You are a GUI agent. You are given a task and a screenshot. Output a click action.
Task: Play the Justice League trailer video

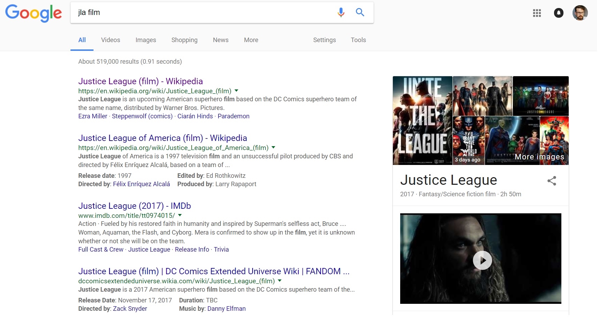pyautogui.click(x=482, y=260)
